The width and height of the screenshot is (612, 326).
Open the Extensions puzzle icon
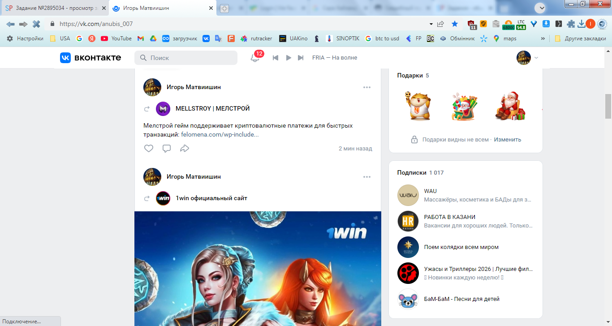(571, 24)
